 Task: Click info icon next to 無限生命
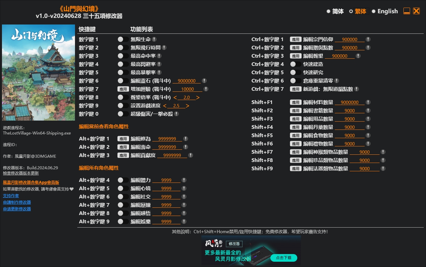[x=154, y=39]
